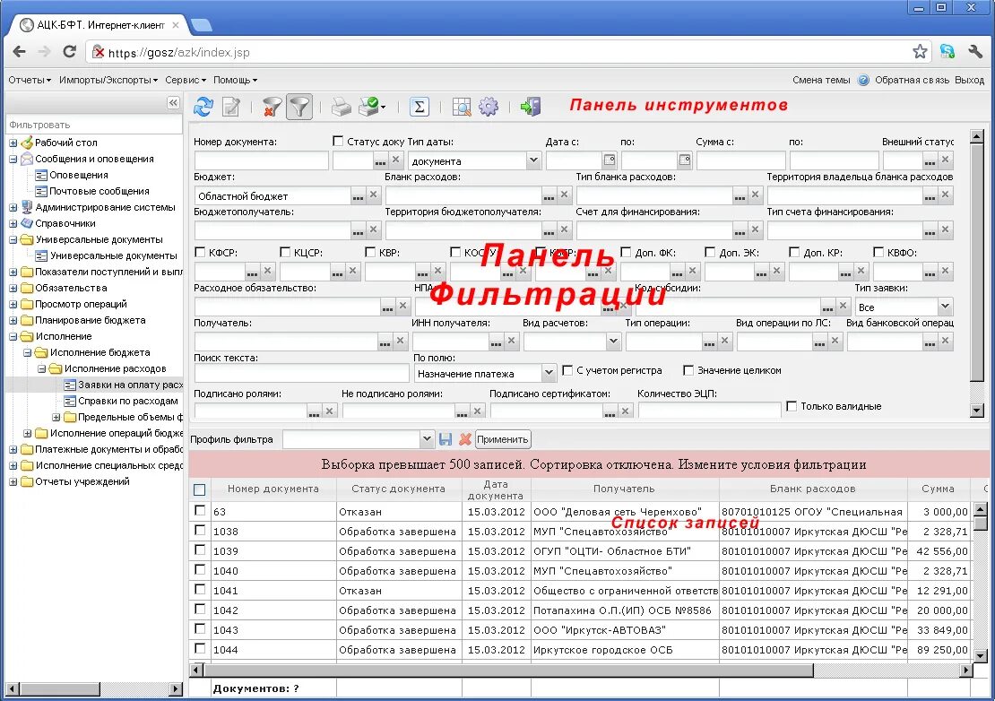
Task: Open lookup dots for Бюджет field
Action: (x=359, y=196)
